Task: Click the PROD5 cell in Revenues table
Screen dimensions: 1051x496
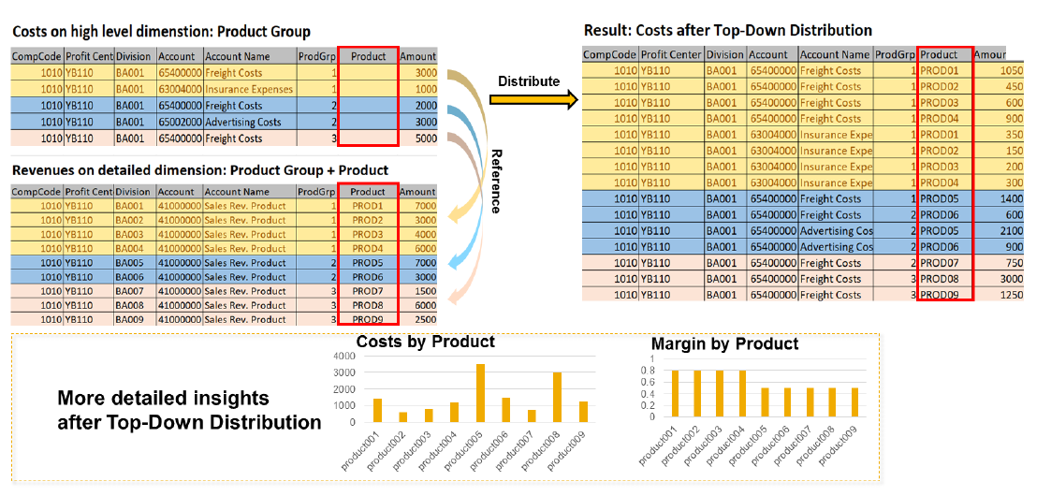Action: [x=368, y=263]
